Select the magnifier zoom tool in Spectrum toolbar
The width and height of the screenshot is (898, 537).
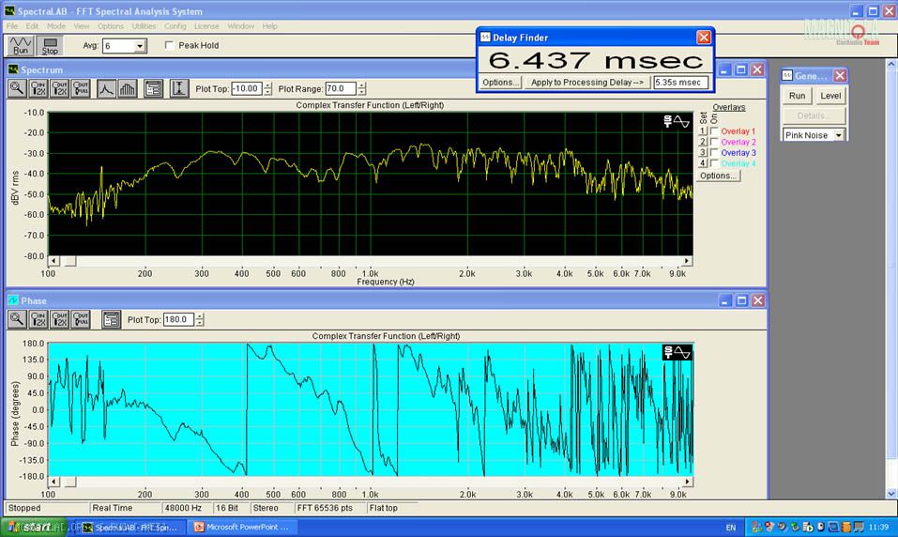tap(17, 88)
